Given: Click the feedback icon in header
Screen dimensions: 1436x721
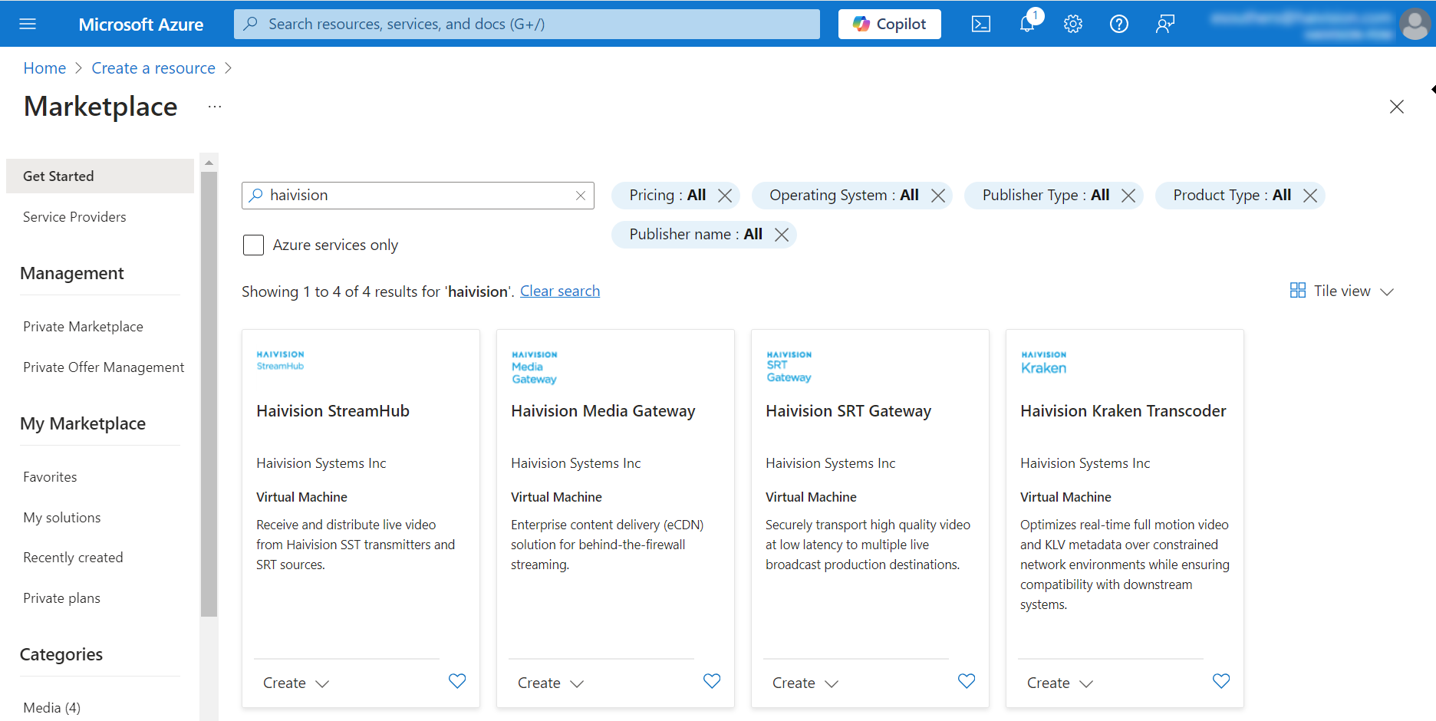Looking at the screenshot, I should pyautogui.click(x=1164, y=24).
